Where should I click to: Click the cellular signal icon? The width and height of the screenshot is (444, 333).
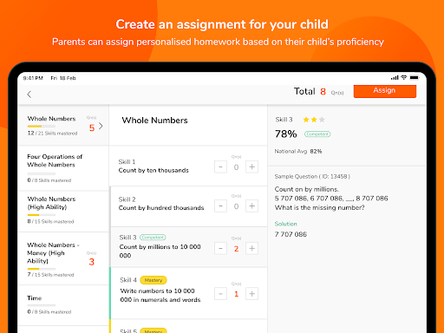395,77
